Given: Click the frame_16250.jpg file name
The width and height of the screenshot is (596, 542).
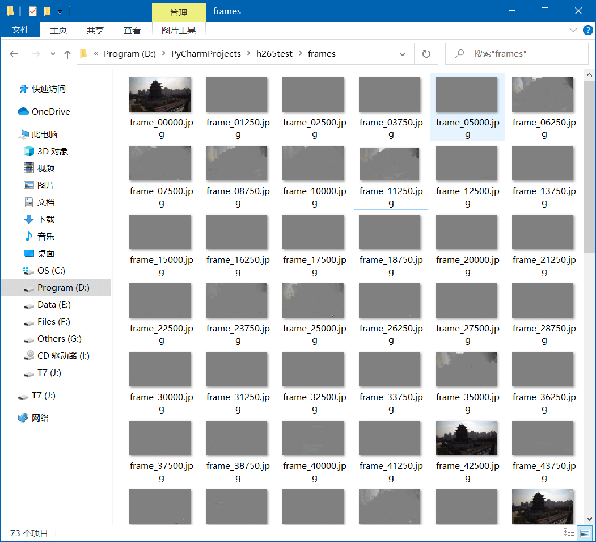Looking at the screenshot, I should pyautogui.click(x=238, y=266).
